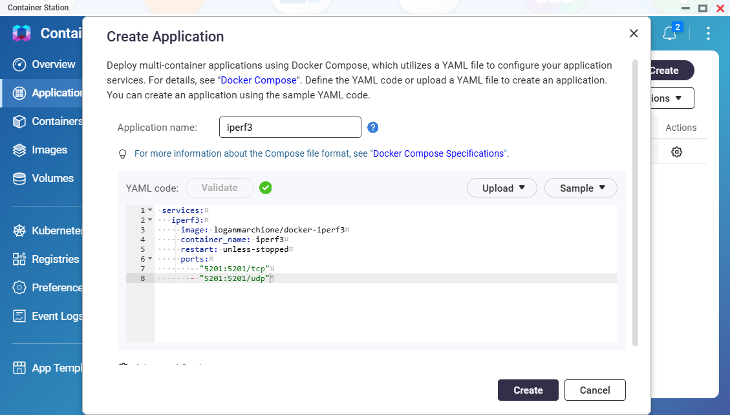Click the dialog vertical scrollbar
Screen dimensions: 730x415
635,203
